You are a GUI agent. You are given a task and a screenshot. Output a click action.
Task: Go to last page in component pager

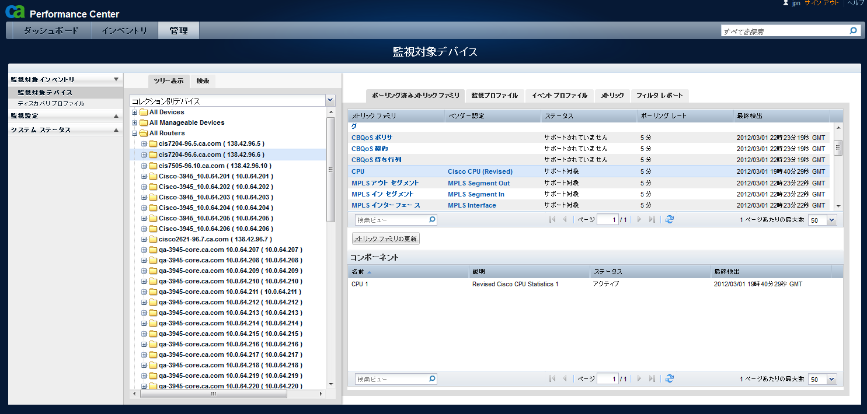pos(652,379)
